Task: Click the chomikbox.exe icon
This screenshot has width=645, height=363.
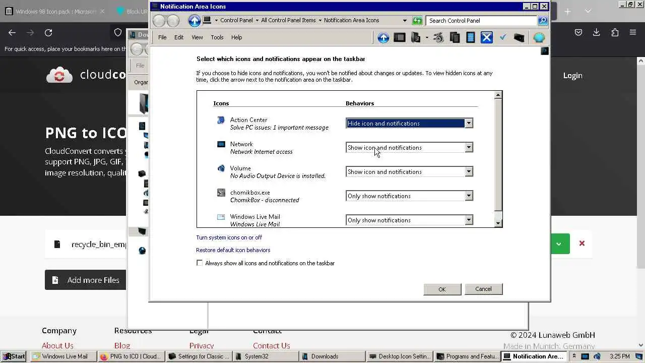Action: coord(221,193)
